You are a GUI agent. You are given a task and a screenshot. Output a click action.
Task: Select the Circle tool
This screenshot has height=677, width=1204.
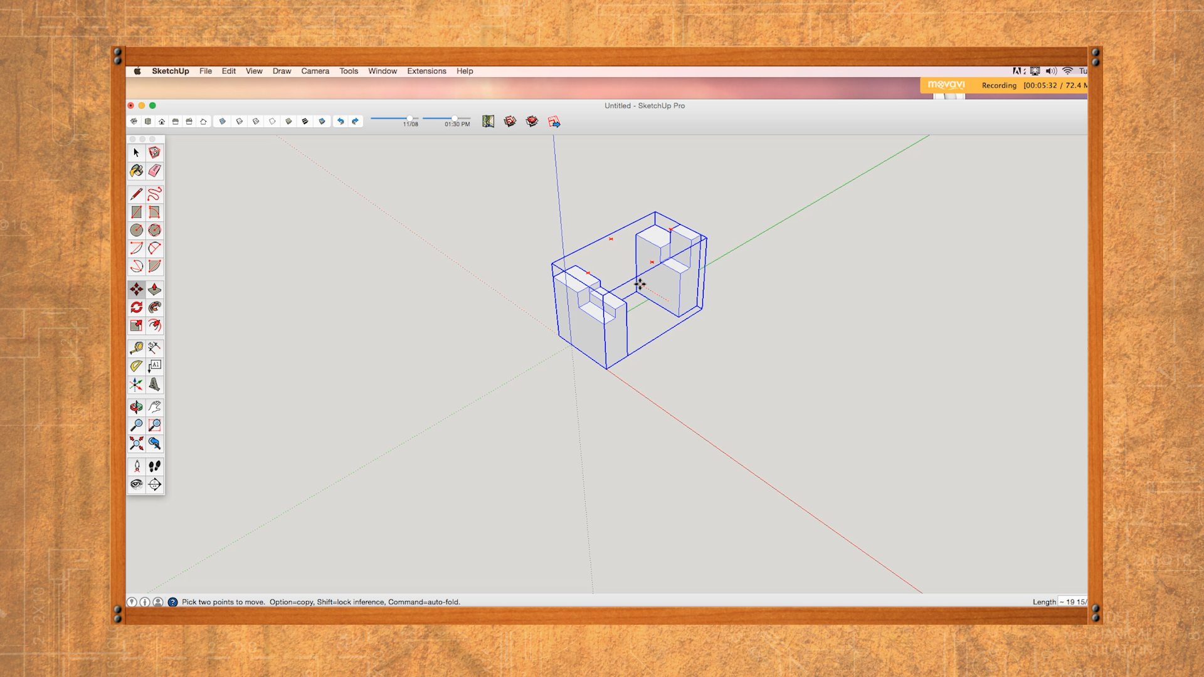[x=136, y=230]
